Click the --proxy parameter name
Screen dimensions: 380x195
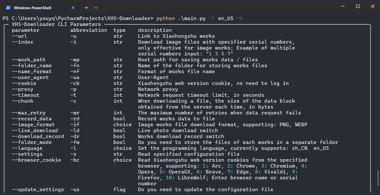coord(22,89)
